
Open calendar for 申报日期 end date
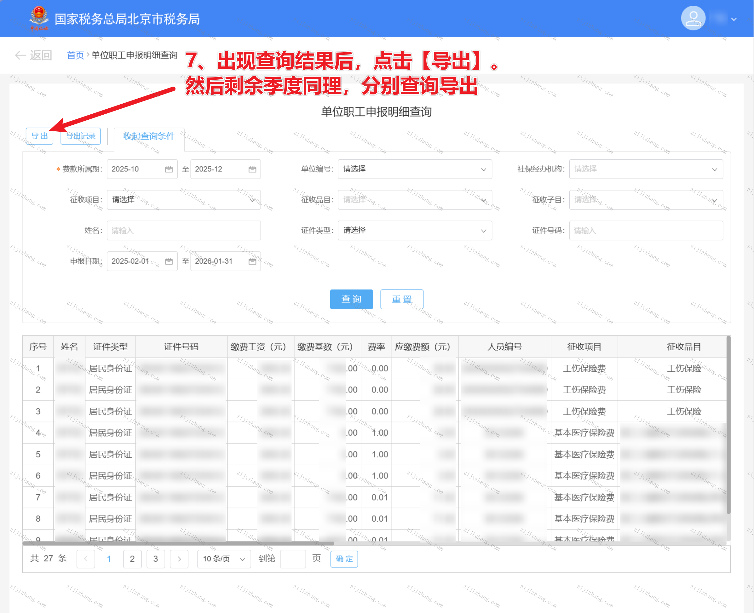[x=252, y=261]
